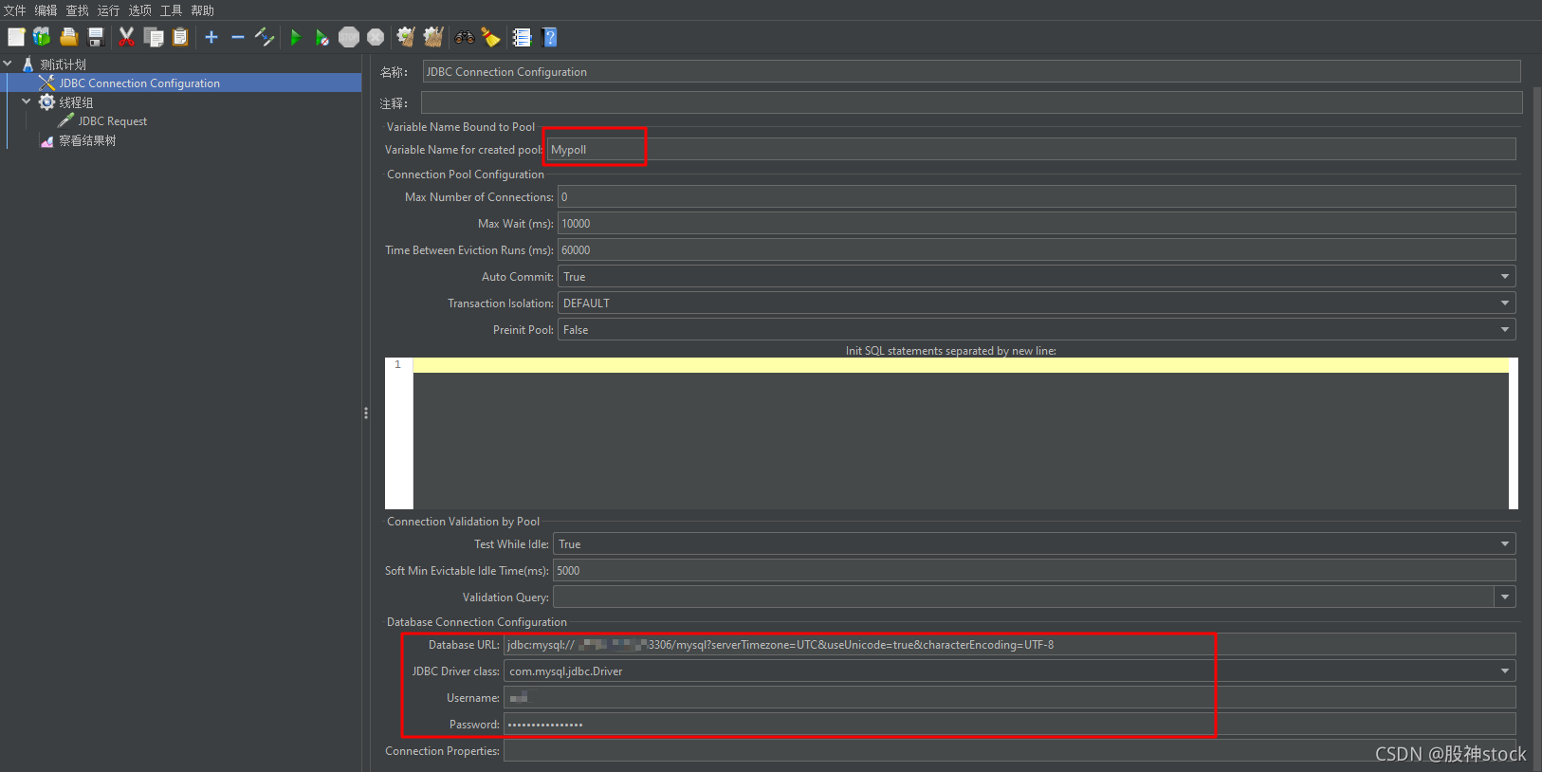Click the Time Between Eviction Runs field
The width and height of the screenshot is (1542, 772).
point(1037,250)
